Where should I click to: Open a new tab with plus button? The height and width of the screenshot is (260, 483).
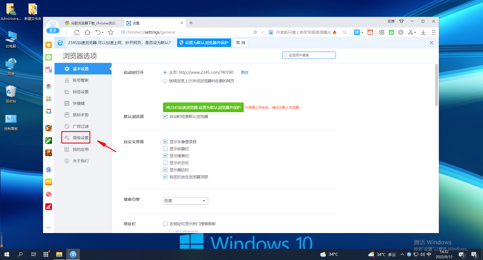[x=191, y=23]
